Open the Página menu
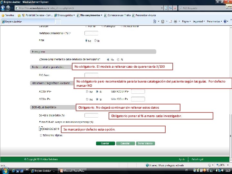This screenshot has height=174, width=232. 186,22
